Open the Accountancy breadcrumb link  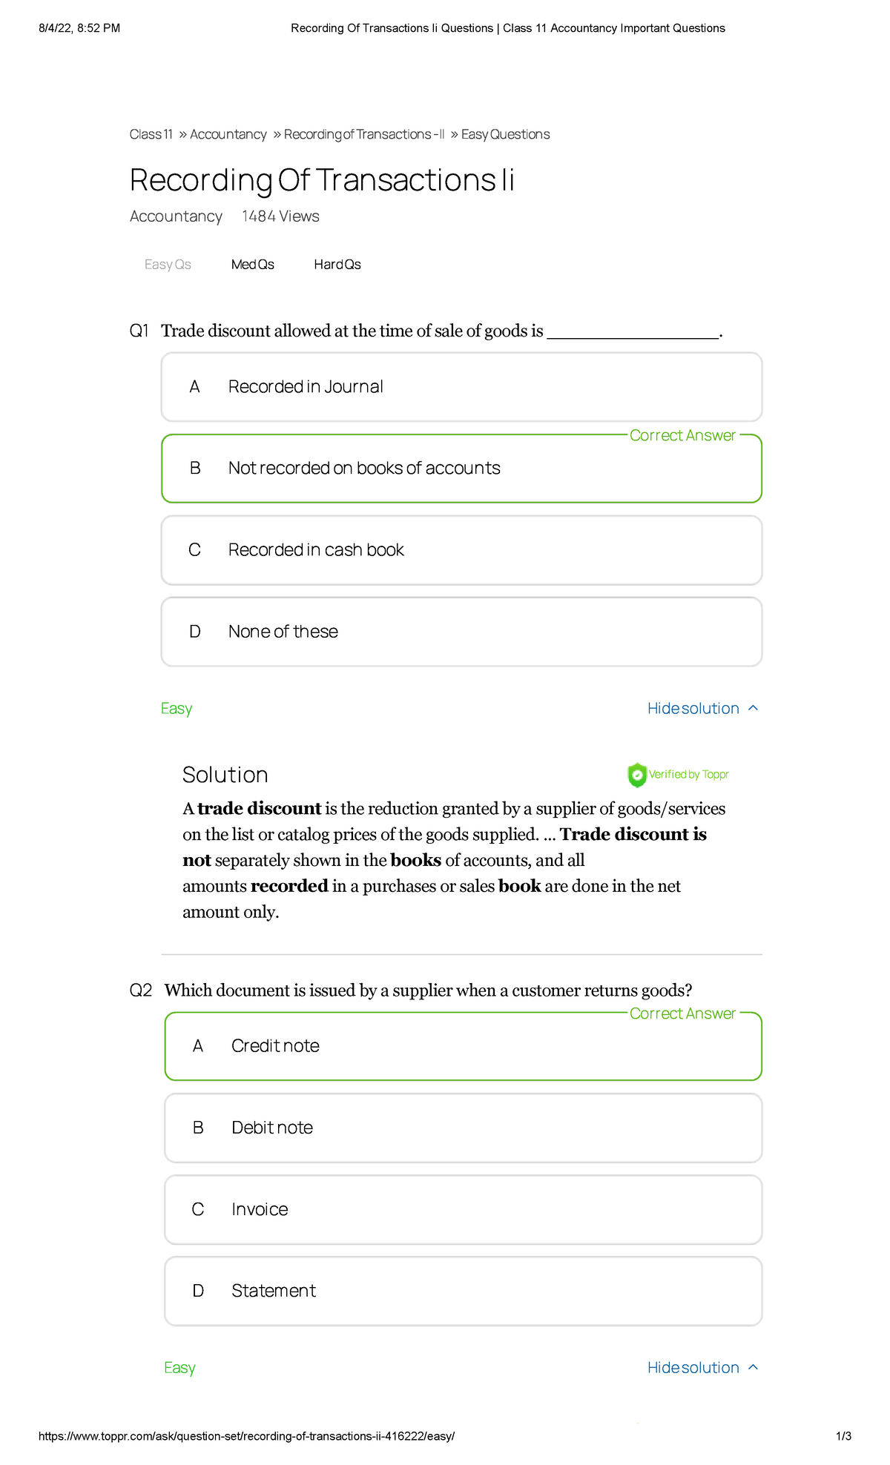click(228, 134)
